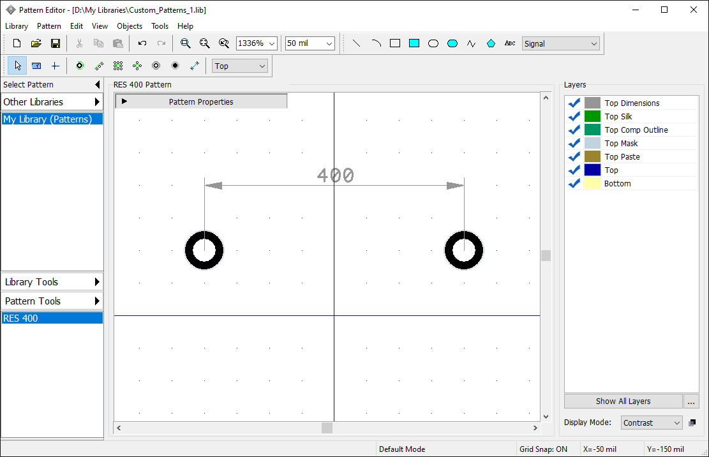Toggle Top Mask layer checkmark
The width and height of the screenshot is (709, 457).
[574, 144]
